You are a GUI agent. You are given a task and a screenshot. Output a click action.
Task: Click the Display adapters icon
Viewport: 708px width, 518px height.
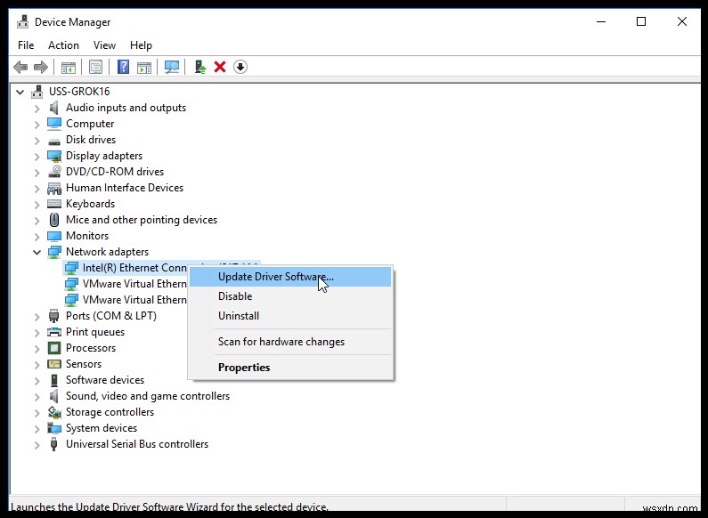pyautogui.click(x=54, y=156)
